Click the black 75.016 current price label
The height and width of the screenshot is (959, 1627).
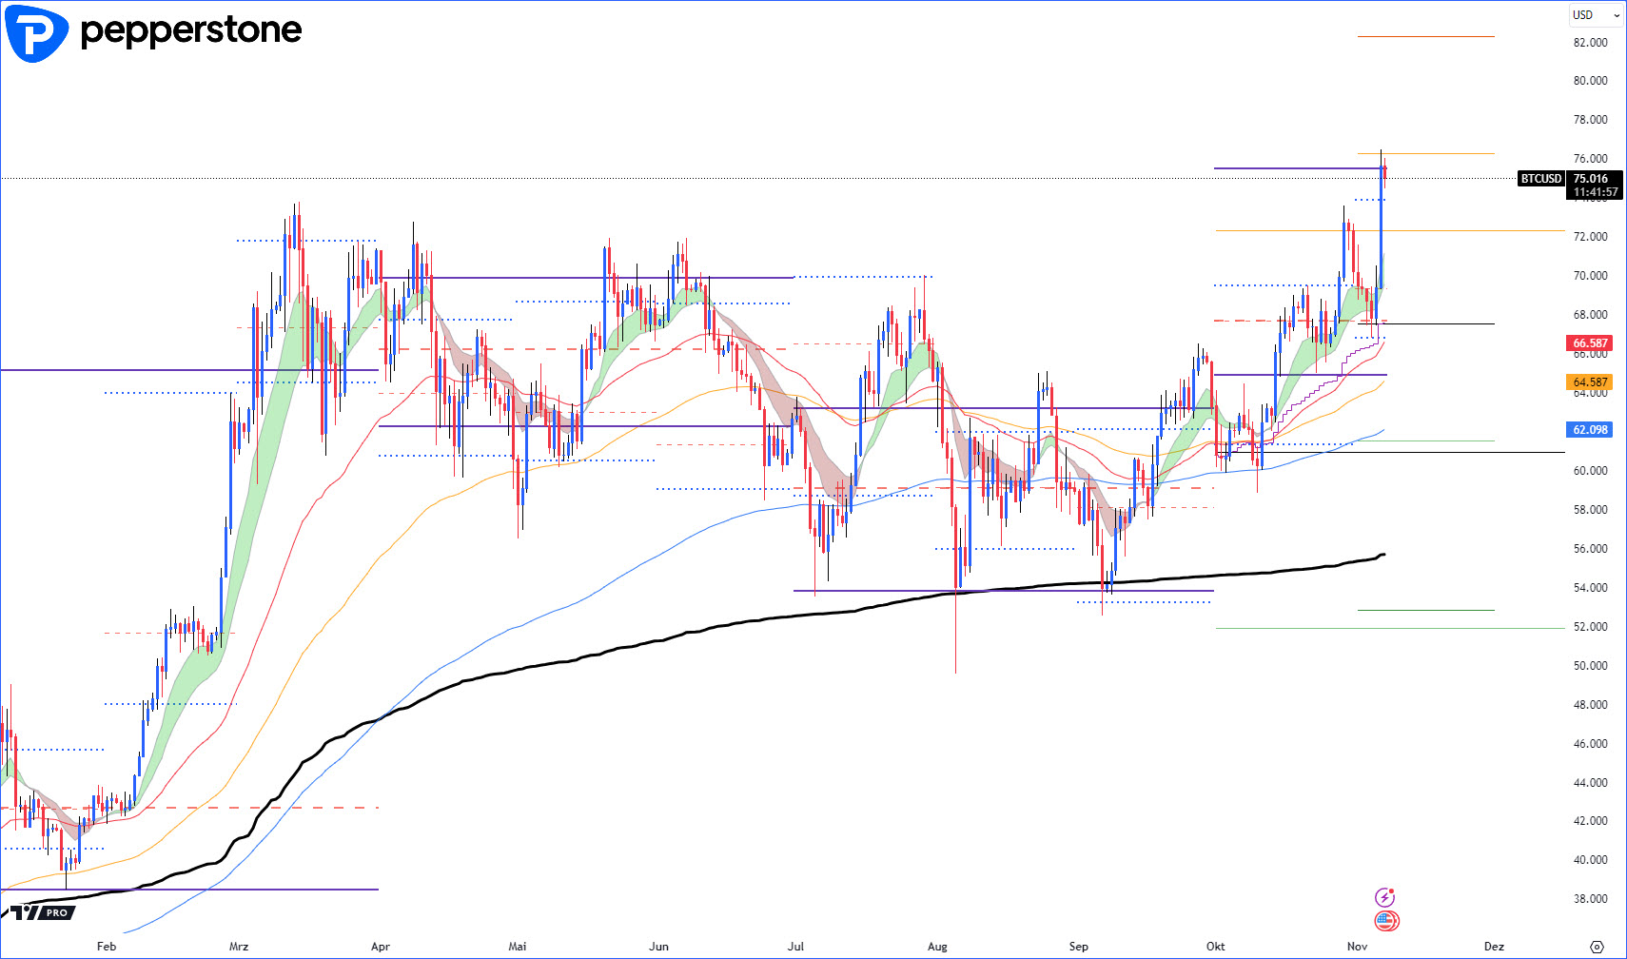point(1591,179)
